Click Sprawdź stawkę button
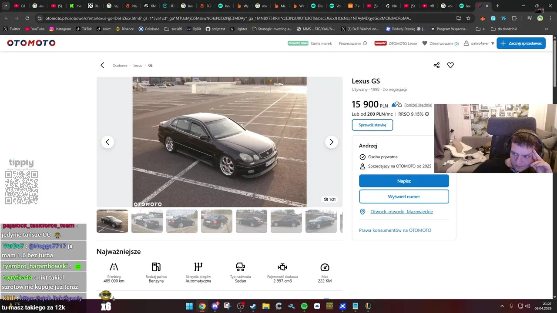 tap(372, 125)
